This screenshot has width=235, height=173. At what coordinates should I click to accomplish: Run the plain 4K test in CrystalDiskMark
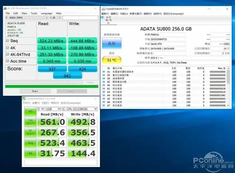coord(30,153)
